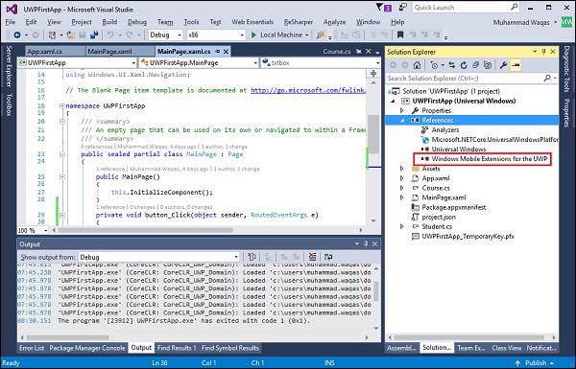Viewport: 576px width, 369px height.
Task: Click the editor vertical scrollbar thumb
Action: point(373,134)
